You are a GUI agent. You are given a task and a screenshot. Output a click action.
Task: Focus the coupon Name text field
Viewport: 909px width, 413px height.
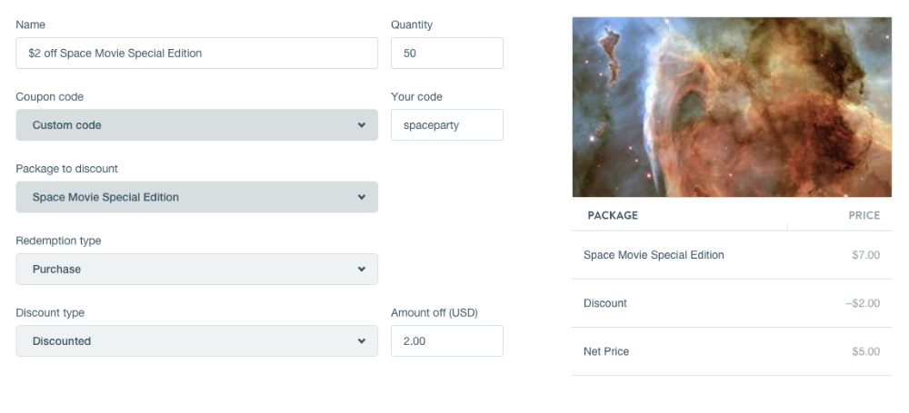pos(196,54)
